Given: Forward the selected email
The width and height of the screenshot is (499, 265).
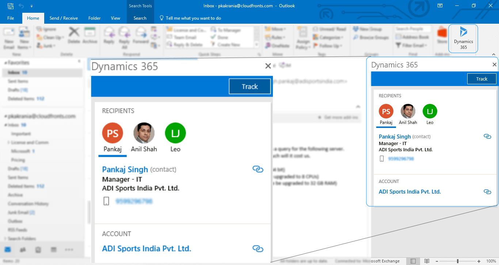Looking at the screenshot, I should click(x=141, y=36).
